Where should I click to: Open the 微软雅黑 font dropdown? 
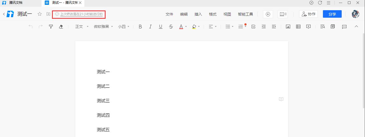tap(103, 27)
